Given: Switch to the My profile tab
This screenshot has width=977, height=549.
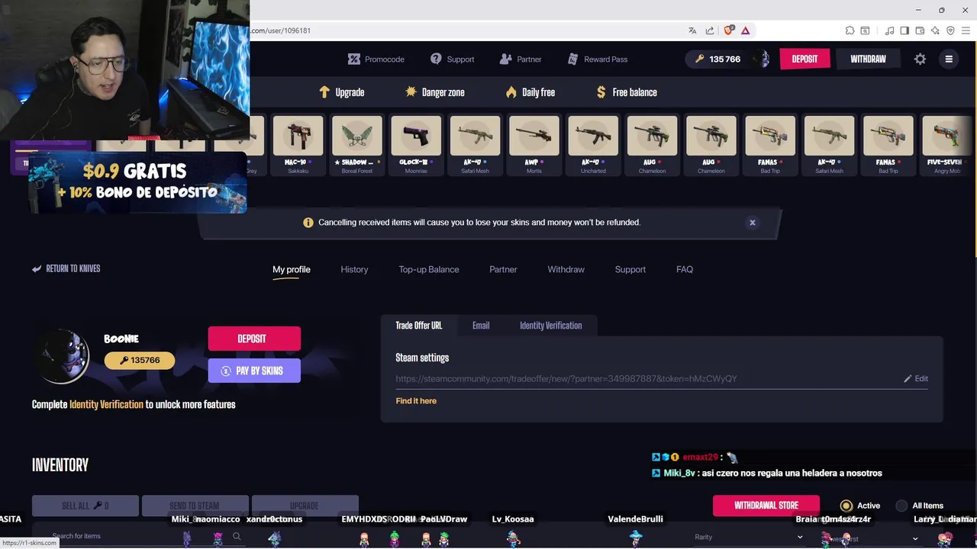Looking at the screenshot, I should (x=292, y=269).
